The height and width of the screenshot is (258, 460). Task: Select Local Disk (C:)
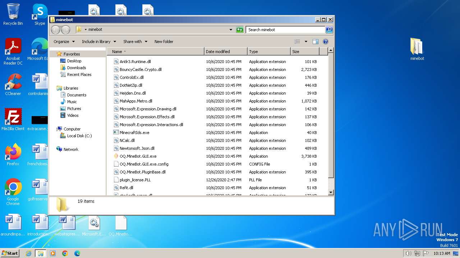pyautogui.click(x=79, y=136)
